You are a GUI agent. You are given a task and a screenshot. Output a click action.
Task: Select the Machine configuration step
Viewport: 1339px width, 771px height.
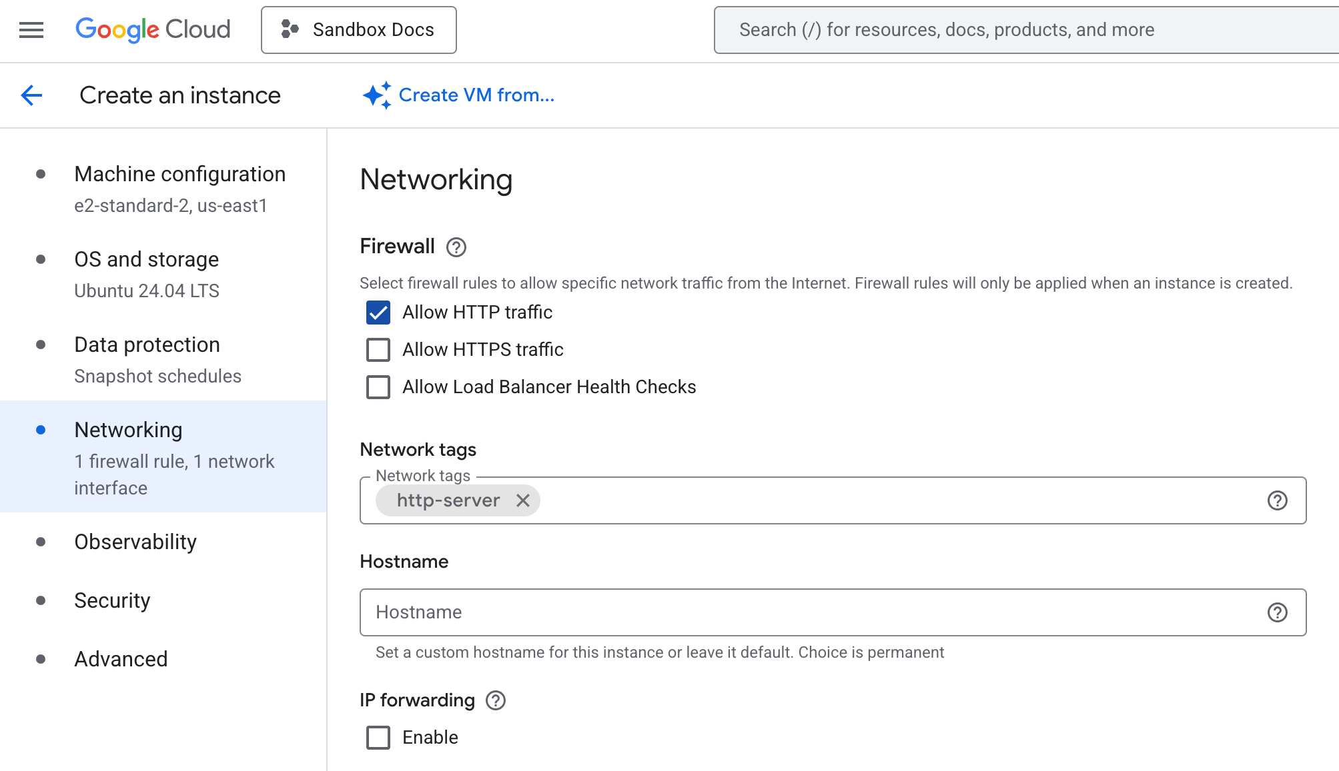pos(180,174)
